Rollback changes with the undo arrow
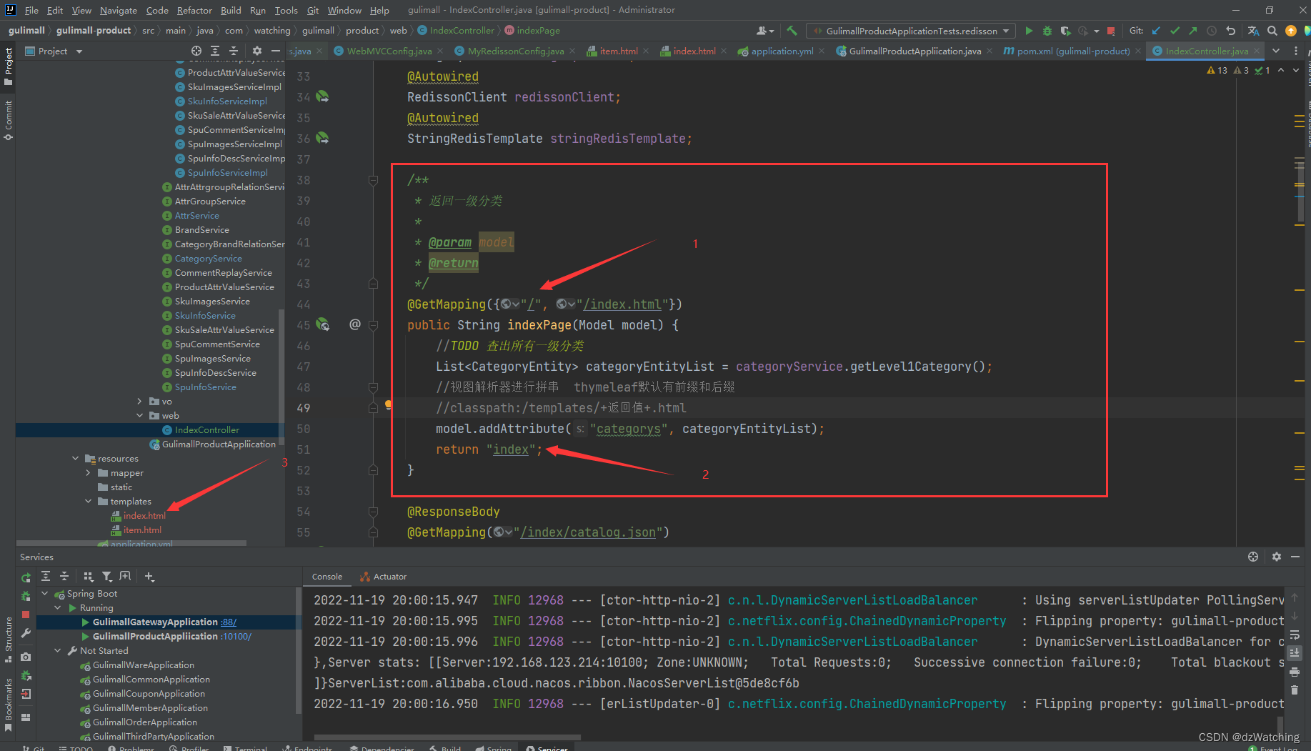 1230,31
